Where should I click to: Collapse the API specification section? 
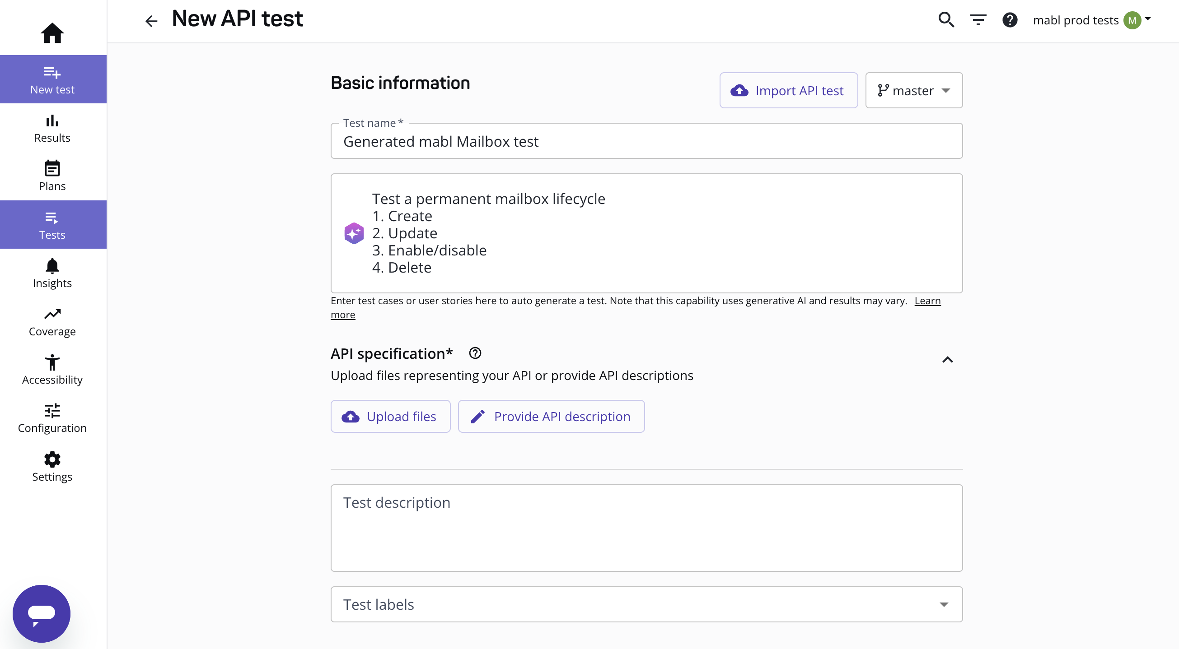947,360
